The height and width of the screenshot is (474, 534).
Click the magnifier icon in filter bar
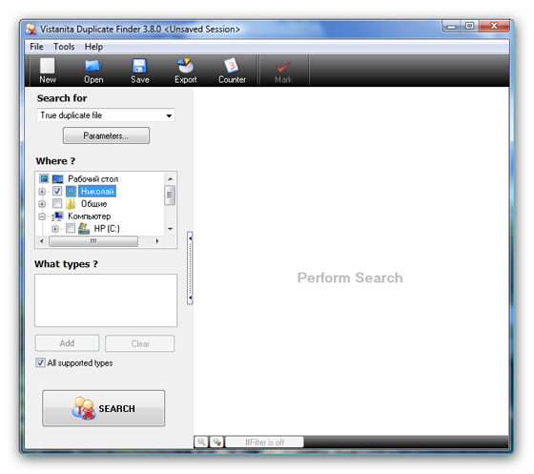tap(201, 442)
